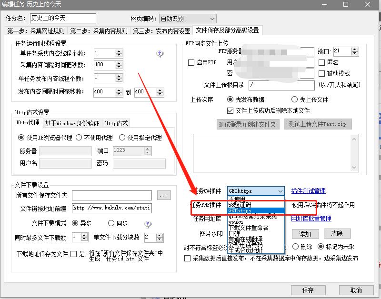This screenshot has height=299, width=381.
Task: Decrease the first 发布内容间隔时间毫秒数 value
Action: (119, 94)
